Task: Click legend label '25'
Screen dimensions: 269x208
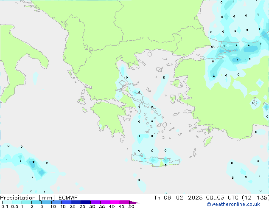Action: point(82,206)
